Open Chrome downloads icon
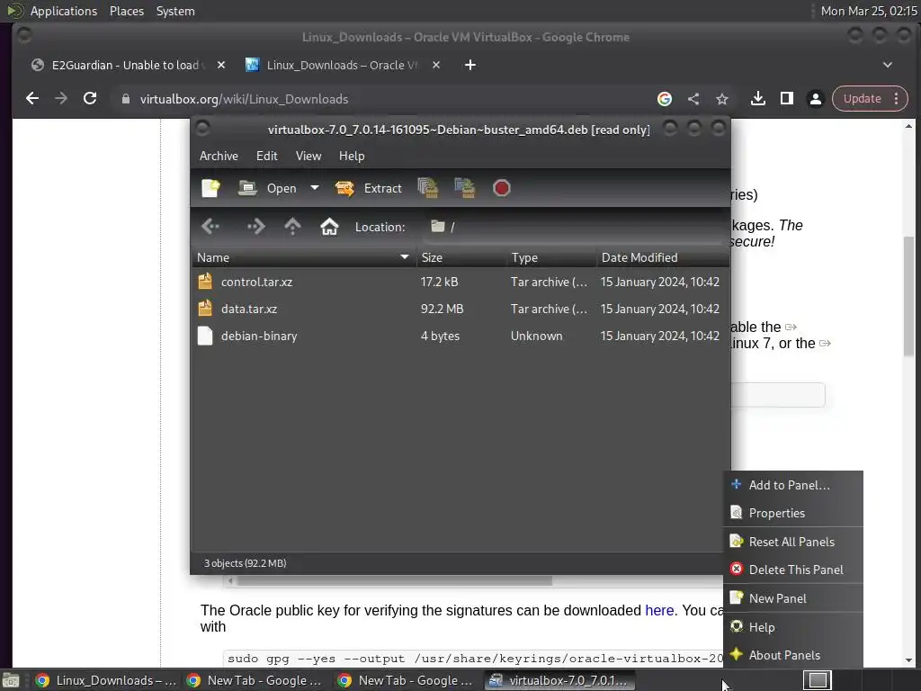 757,98
